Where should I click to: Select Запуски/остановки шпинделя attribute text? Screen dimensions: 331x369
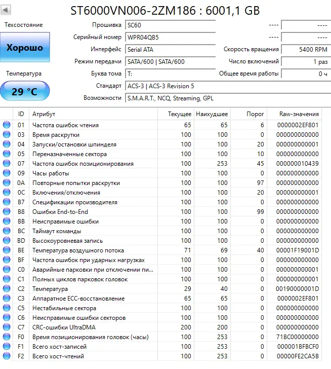74,144
